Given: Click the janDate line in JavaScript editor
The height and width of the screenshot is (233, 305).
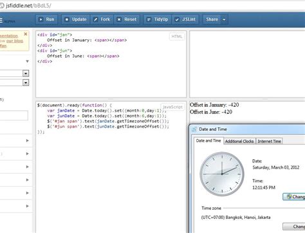Looking at the screenshot, I should [107, 110].
